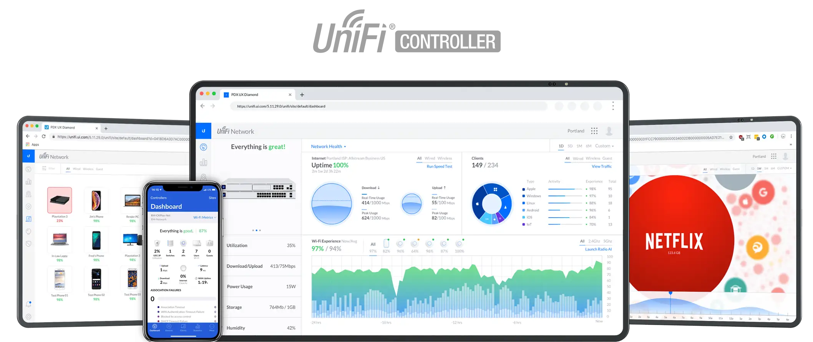Select Guest filter in Clients panel
The height and width of the screenshot is (342, 813).
[607, 158]
